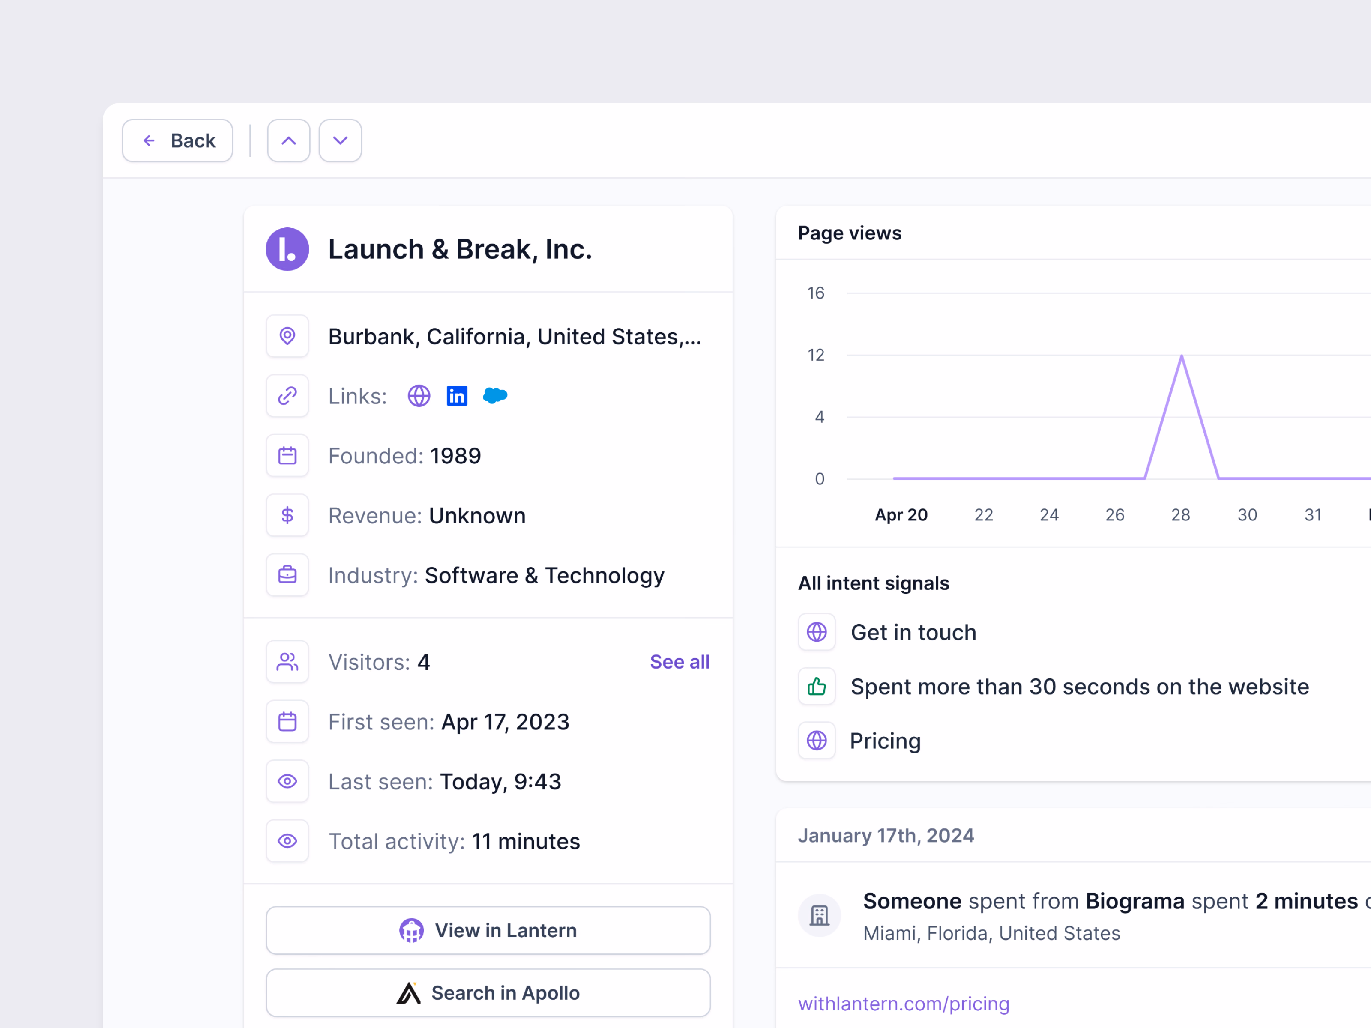Go to next company with down chevron
The width and height of the screenshot is (1371, 1028).
coord(340,140)
